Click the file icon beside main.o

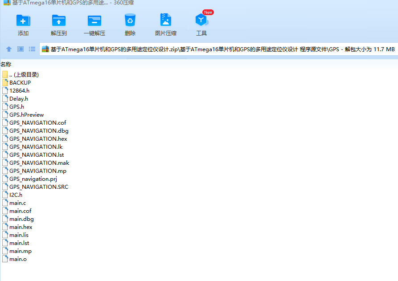5,259
